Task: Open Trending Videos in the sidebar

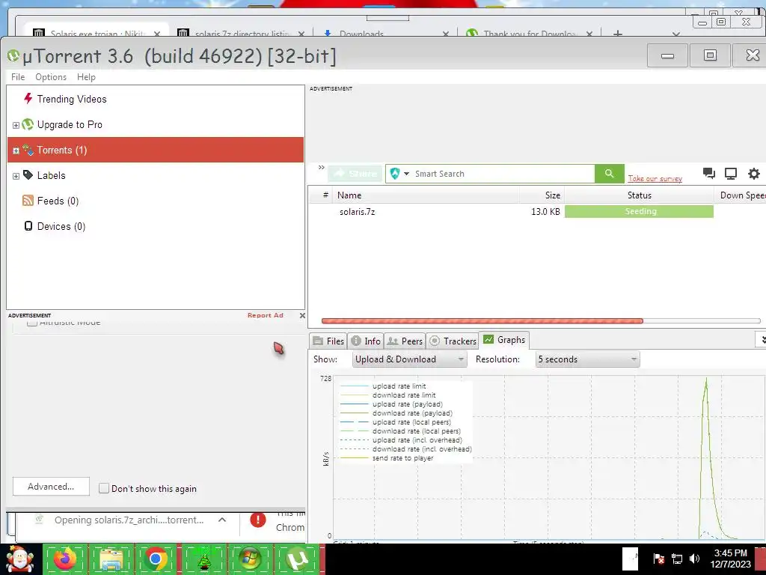Action: click(x=71, y=100)
